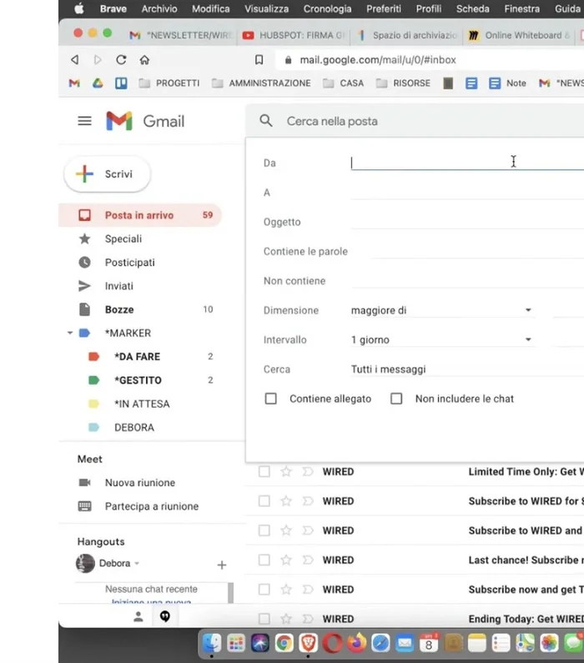
Task: Open the Posta in arrivo folder
Action: coord(140,215)
